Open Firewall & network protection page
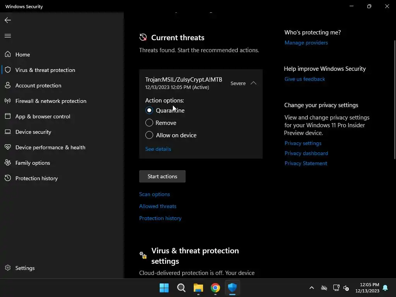Screen dimensions: 396x297 (x=62, y=101)
